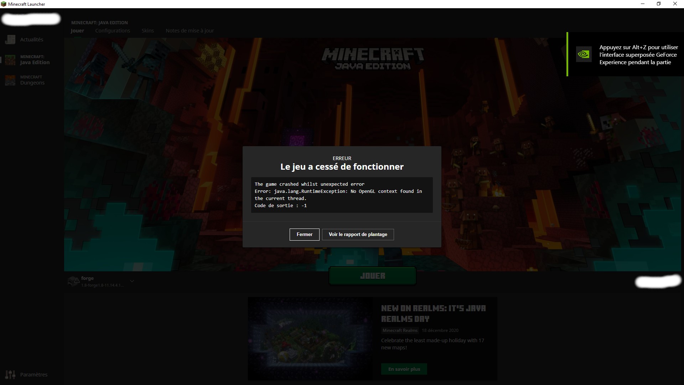Click the Paramètres sliders icon
Viewport: 684px width, 385px height.
coord(10,375)
